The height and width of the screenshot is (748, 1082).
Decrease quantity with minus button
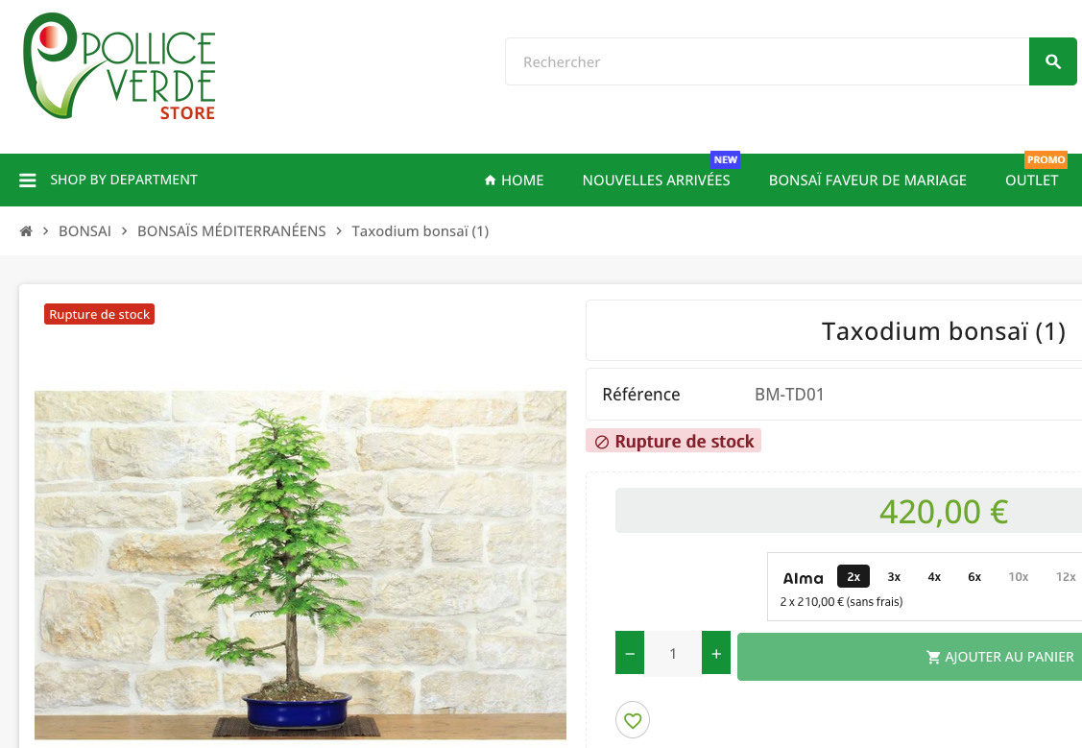tap(630, 653)
